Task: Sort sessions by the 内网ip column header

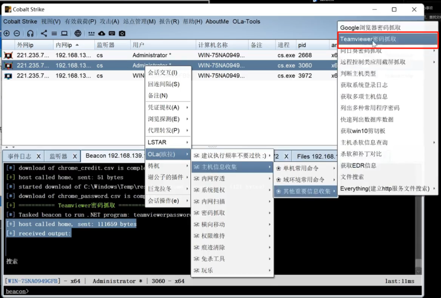Action: pos(74,45)
